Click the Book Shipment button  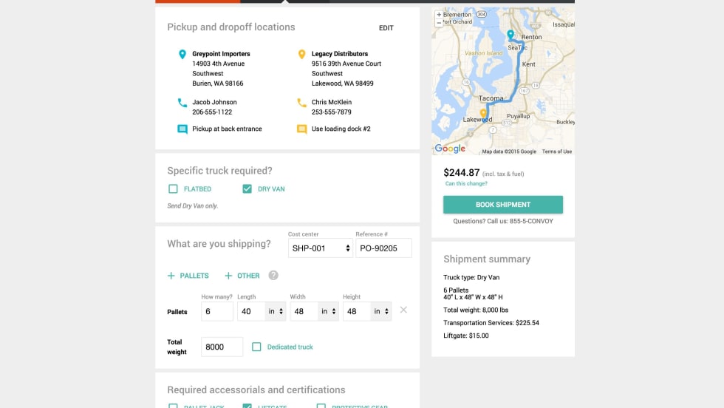click(503, 205)
